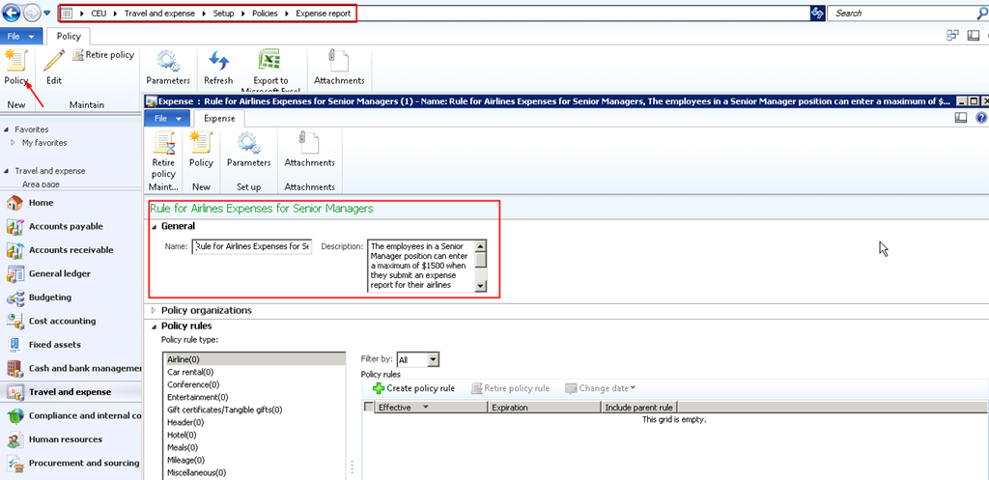Tick the select-all checkbox in policy rules grid
The image size is (989, 480).
click(x=368, y=408)
